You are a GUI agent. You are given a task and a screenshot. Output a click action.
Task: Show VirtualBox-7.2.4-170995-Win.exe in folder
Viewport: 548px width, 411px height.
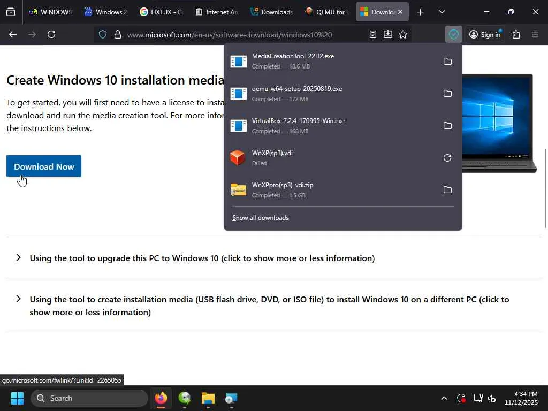click(447, 126)
